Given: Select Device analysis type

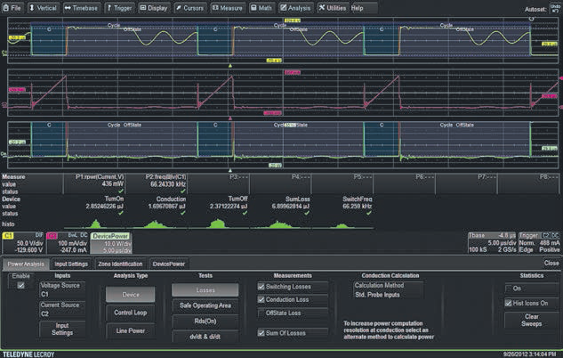Looking at the screenshot, I should click(x=131, y=295).
